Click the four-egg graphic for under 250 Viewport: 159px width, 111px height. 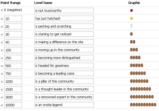tap(135, 58)
